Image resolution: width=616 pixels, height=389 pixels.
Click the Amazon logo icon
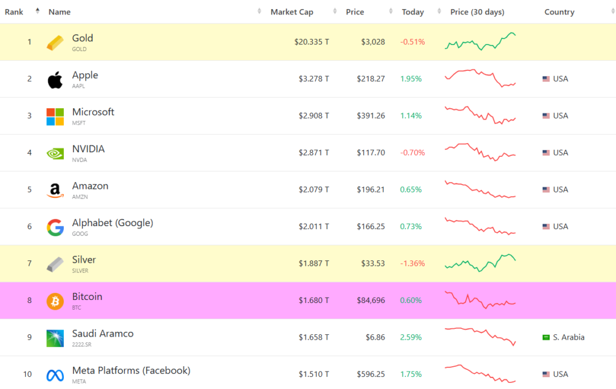point(55,191)
